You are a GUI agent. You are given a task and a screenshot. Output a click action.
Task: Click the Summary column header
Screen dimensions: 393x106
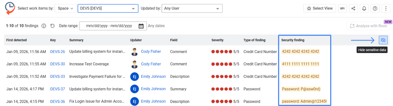tap(76, 40)
